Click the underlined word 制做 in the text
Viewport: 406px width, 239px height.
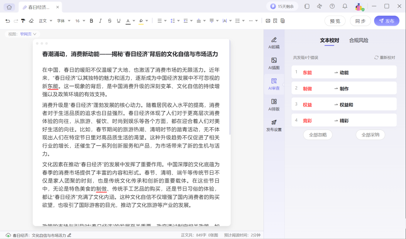click(x=101, y=189)
